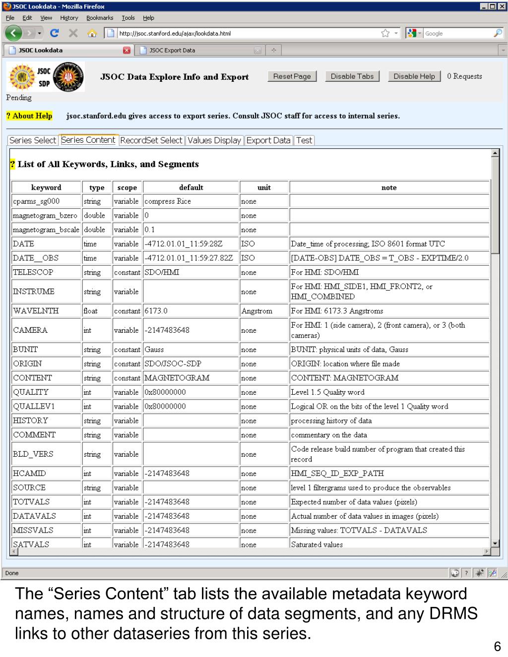
Task: Click the 'TELESCOP' keyword cell
Action: tap(47, 272)
